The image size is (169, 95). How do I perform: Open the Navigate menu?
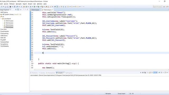tap(19, 4)
